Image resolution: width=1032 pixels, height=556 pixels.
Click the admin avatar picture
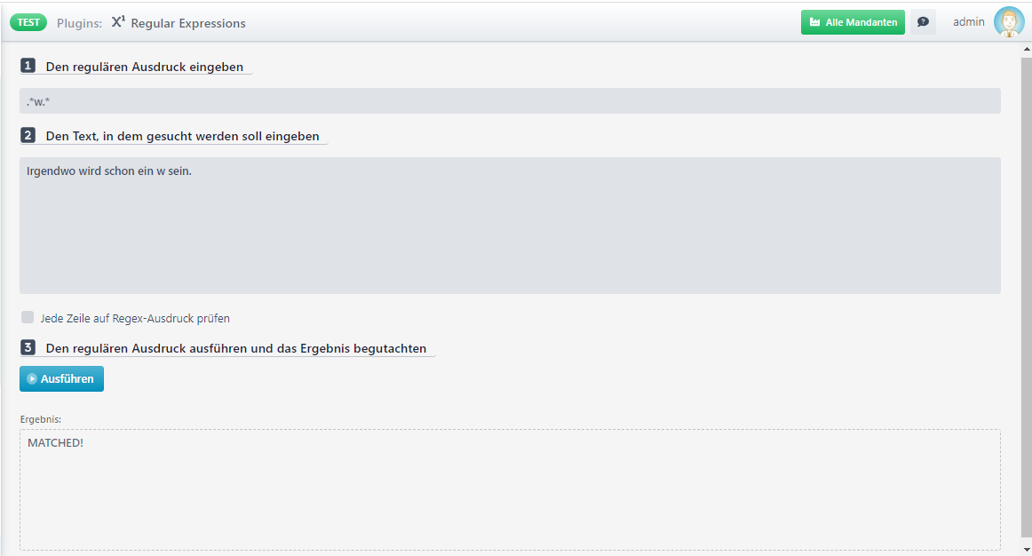[x=1008, y=21]
